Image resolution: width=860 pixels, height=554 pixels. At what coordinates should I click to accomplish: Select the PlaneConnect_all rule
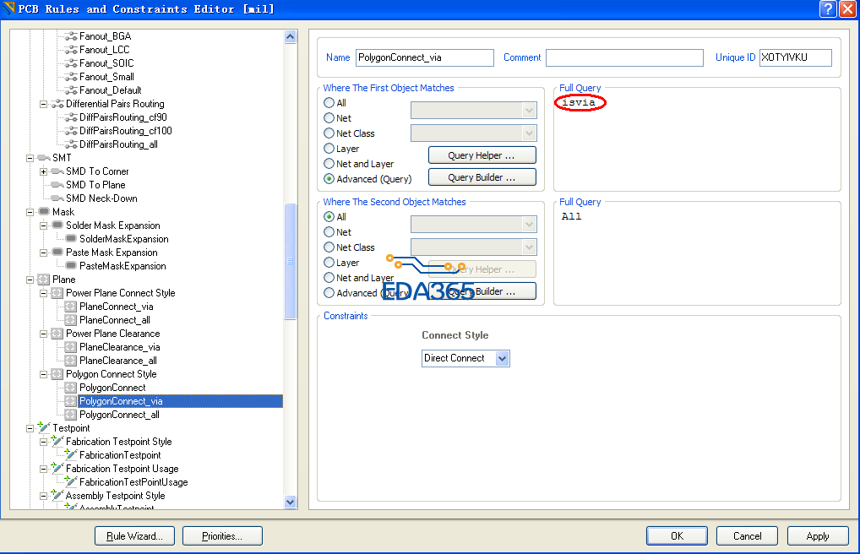(115, 320)
